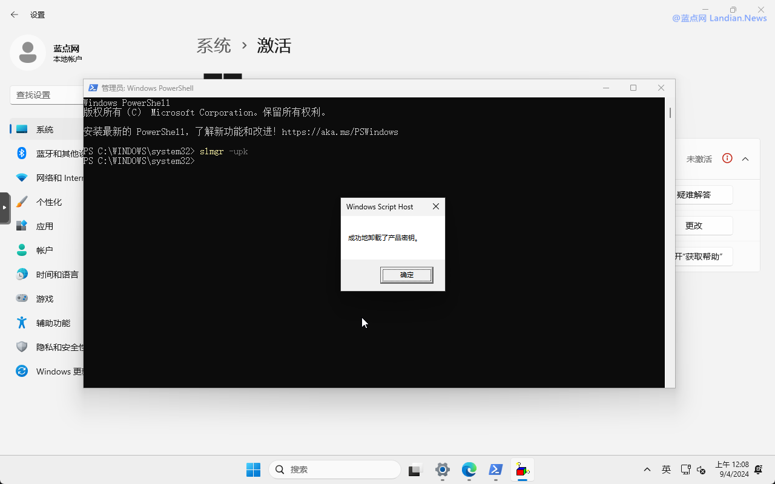
Task: Click the 更改 product key button
Action: pos(704,226)
